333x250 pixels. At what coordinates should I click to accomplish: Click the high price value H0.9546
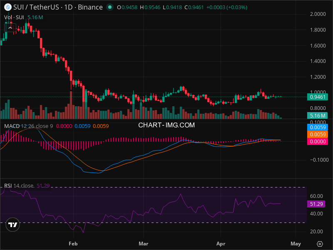(x=150, y=7)
